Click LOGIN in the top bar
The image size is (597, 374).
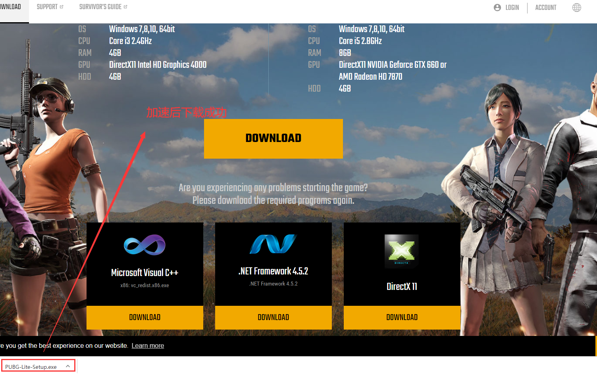tap(512, 7)
